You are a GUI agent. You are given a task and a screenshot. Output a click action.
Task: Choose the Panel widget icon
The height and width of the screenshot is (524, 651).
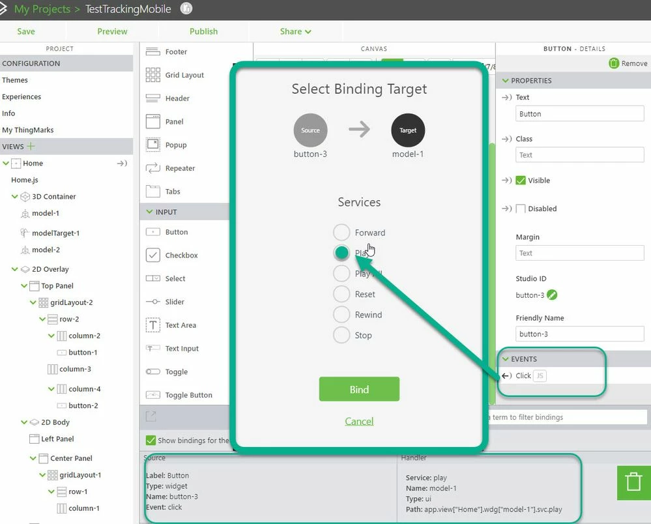tap(152, 121)
